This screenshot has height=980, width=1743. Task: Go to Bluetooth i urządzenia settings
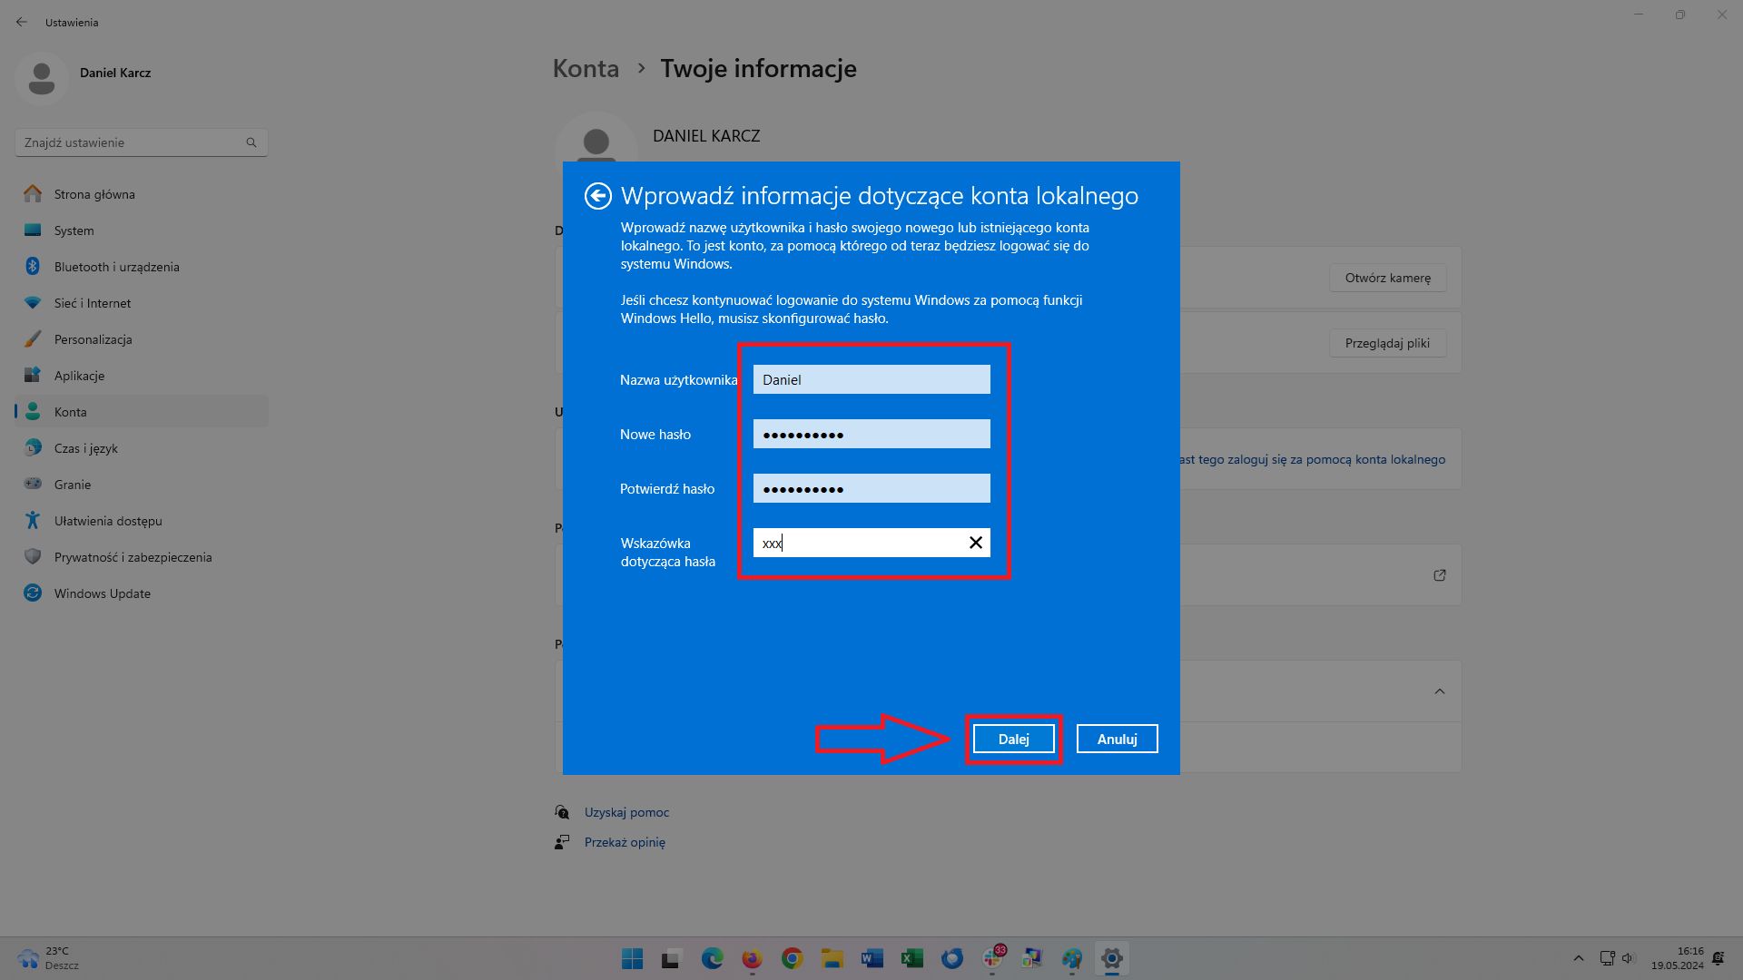(x=115, y=266)
